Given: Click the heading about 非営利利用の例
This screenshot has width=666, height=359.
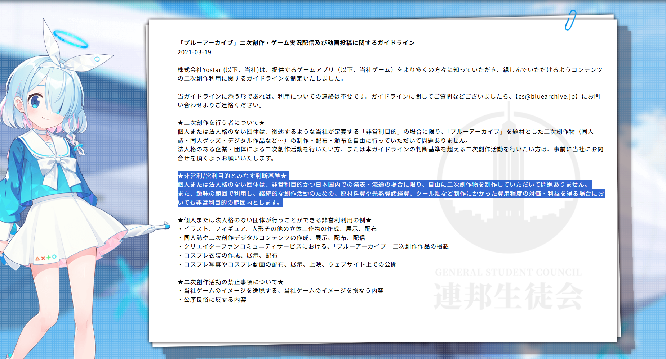Looking at the screenshot, I should tap(275, 220).
